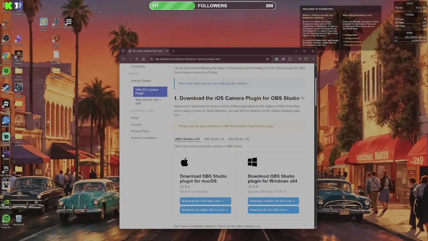The height and width of the screenshot is (241, 428).
Task: Open OBS Studio desktop shortcut
Action: coord(6,40)
